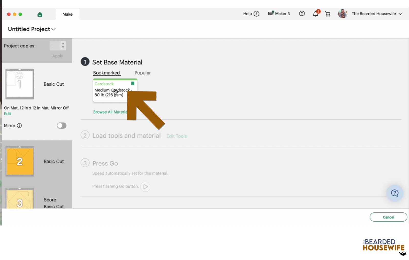Click the Help question mark icon
This screenshot has height=260, width=409.
[x=256, y=14]
